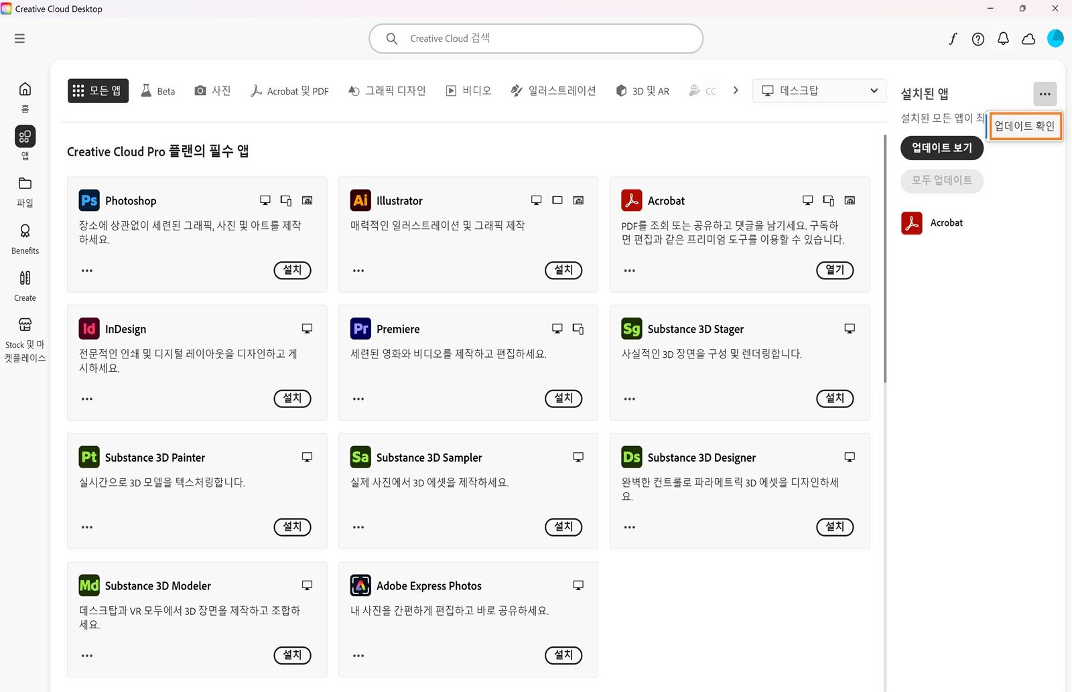The height and width of the screenshot is (692, 1072).
Task: Open the Adobe Fonts icon
Action: click(953, 39)
